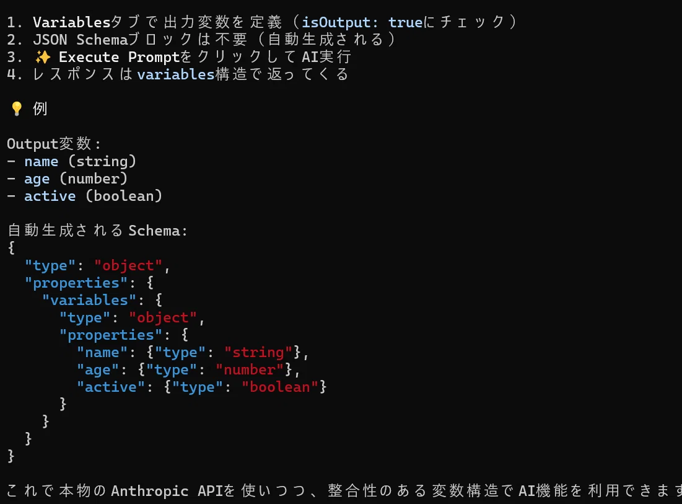Click the sparkles emoji before Execute Prompt

coord(43,56)
